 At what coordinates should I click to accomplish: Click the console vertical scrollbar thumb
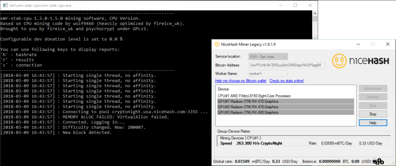coord(315,19)
